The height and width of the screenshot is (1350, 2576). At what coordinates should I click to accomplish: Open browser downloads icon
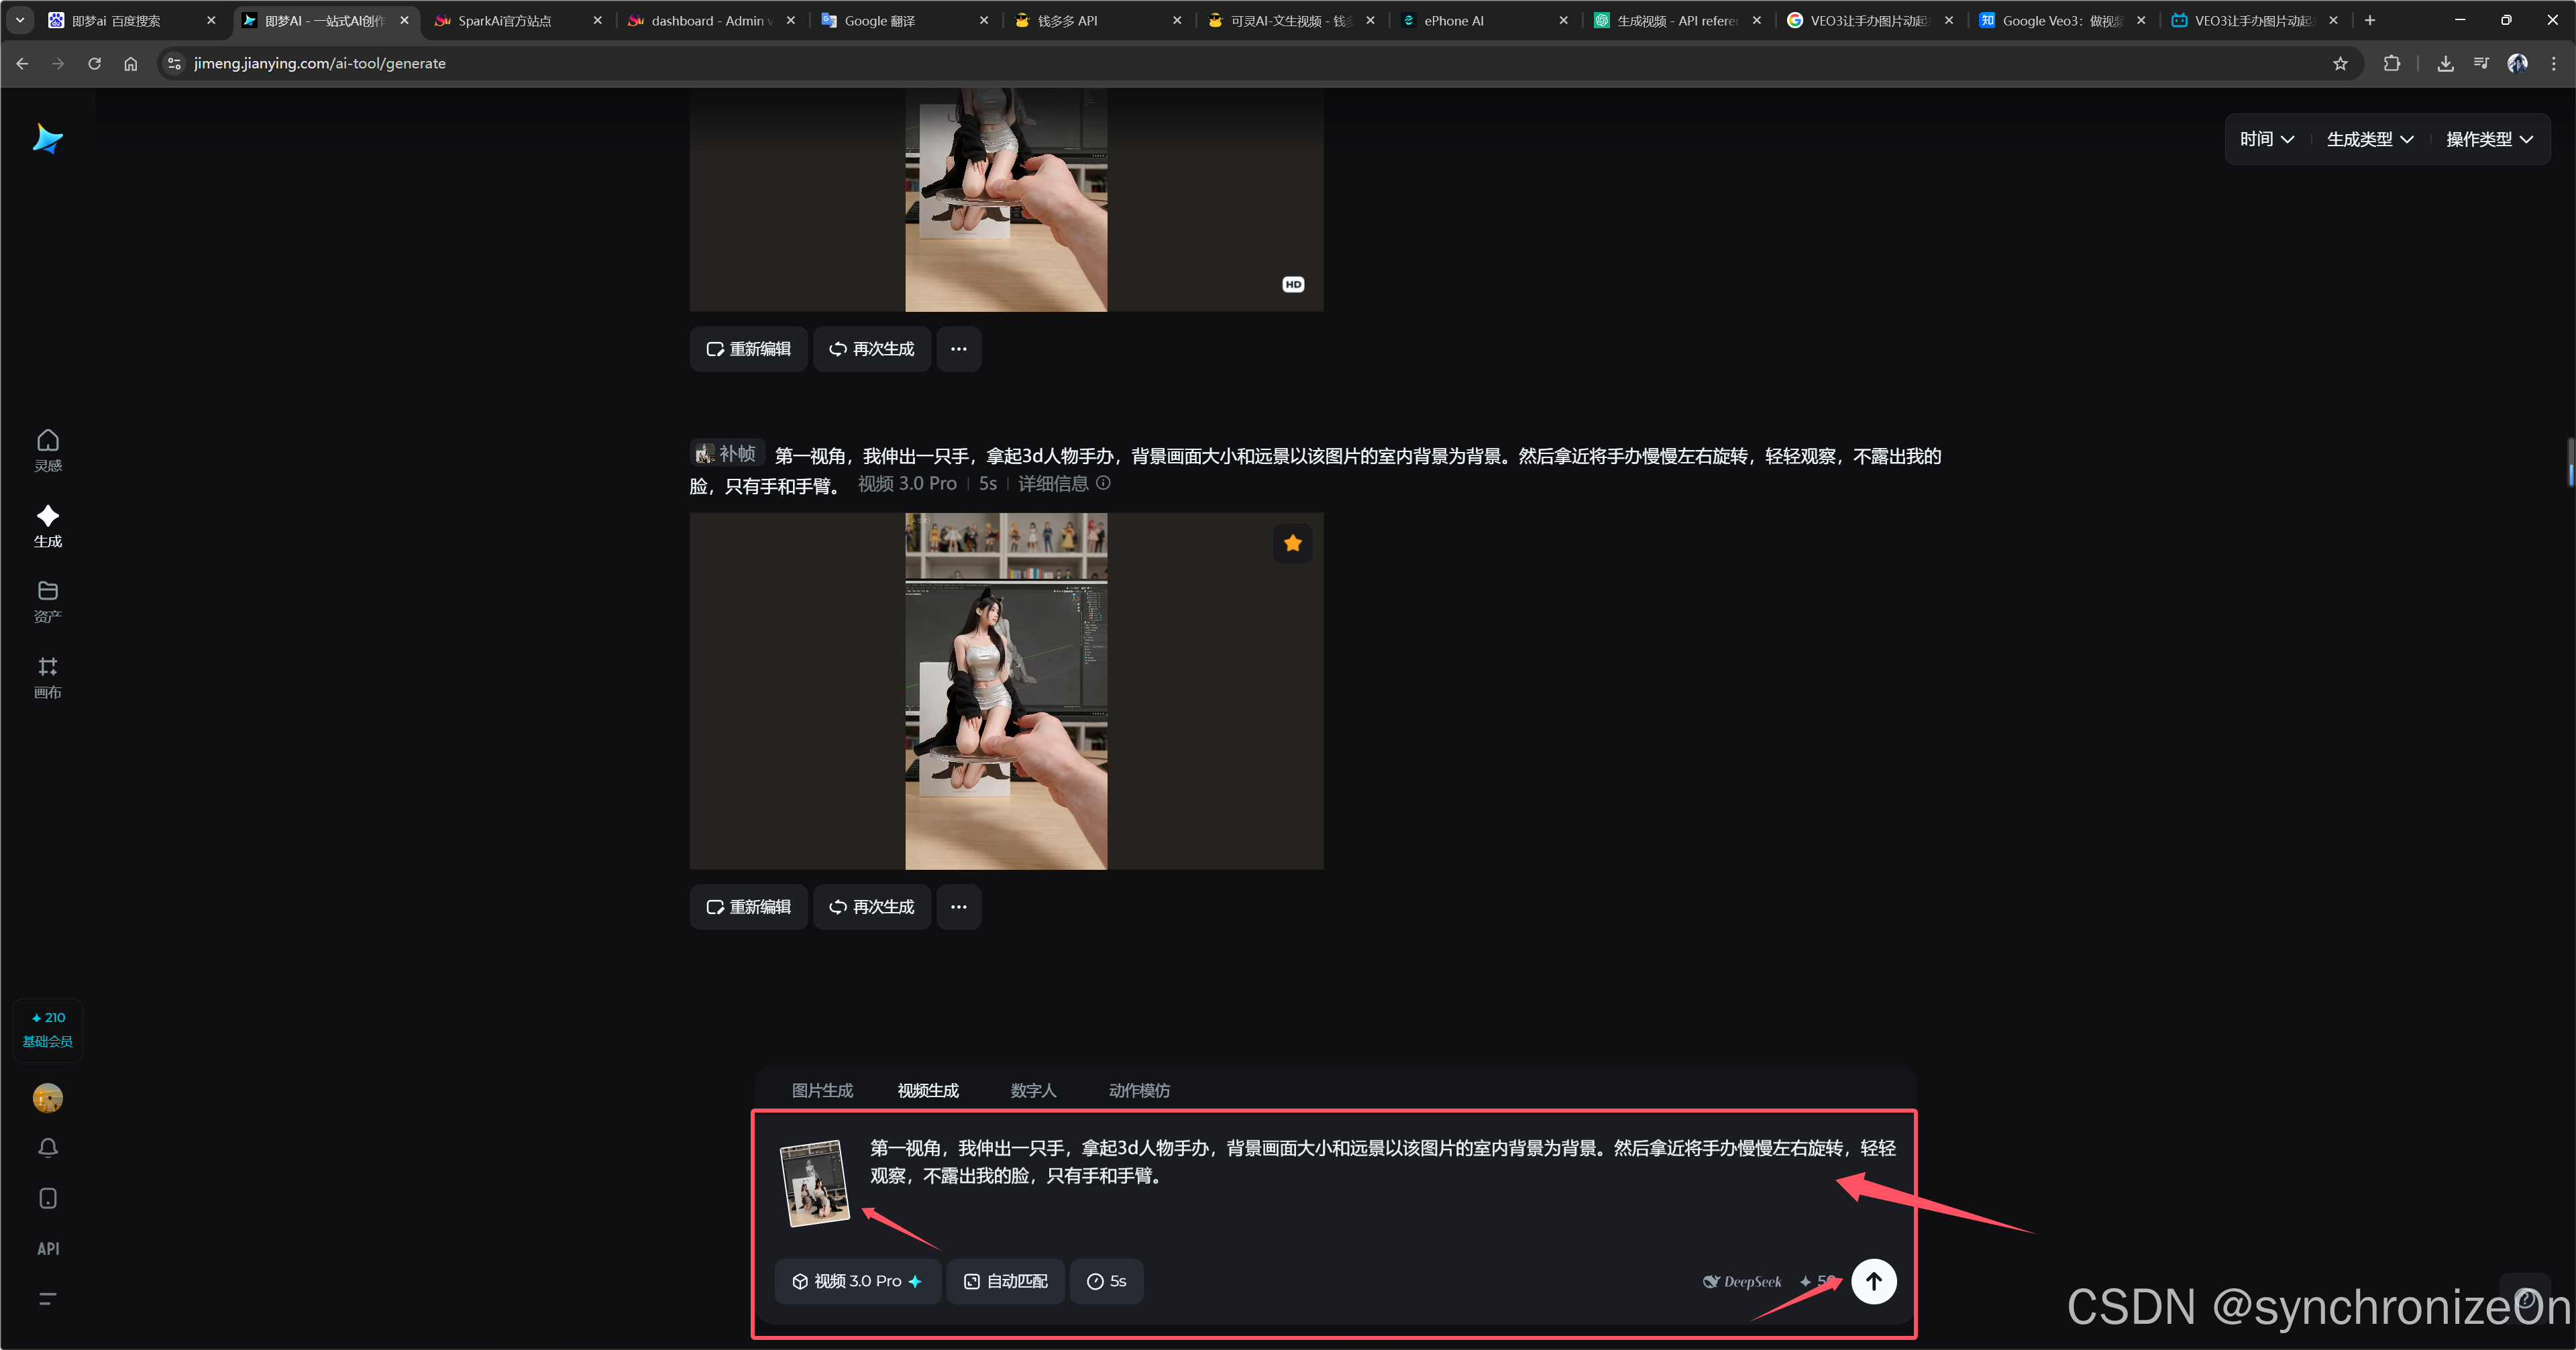tap(2445, 63)
